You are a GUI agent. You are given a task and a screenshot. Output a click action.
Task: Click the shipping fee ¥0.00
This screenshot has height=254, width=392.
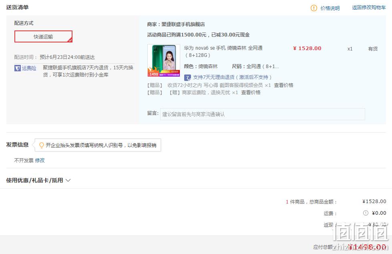point(379,213)
